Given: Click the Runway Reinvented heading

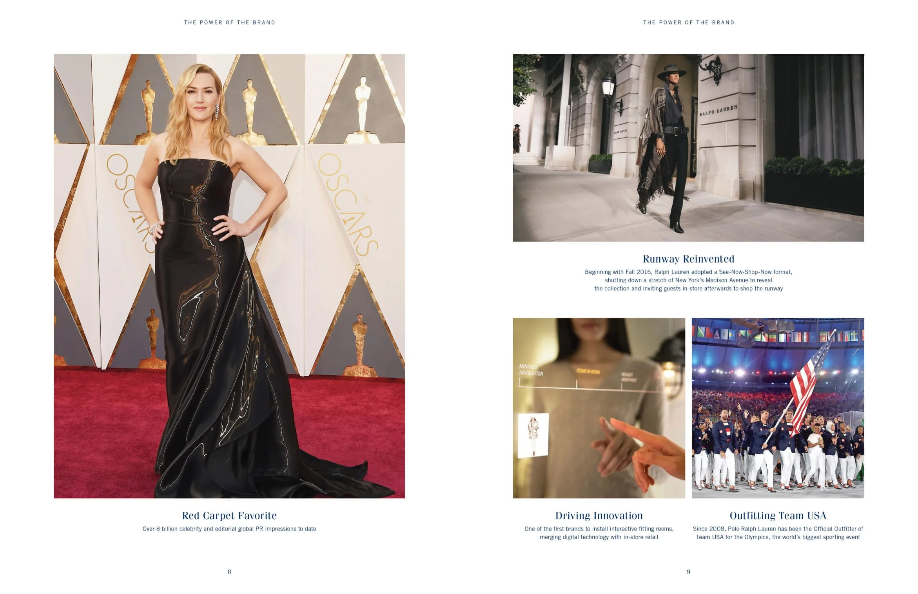Looking at the screenshot, I should [x=688, y=259].
